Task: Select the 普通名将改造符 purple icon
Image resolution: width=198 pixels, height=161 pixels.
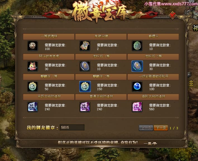Action: [85, 107]
